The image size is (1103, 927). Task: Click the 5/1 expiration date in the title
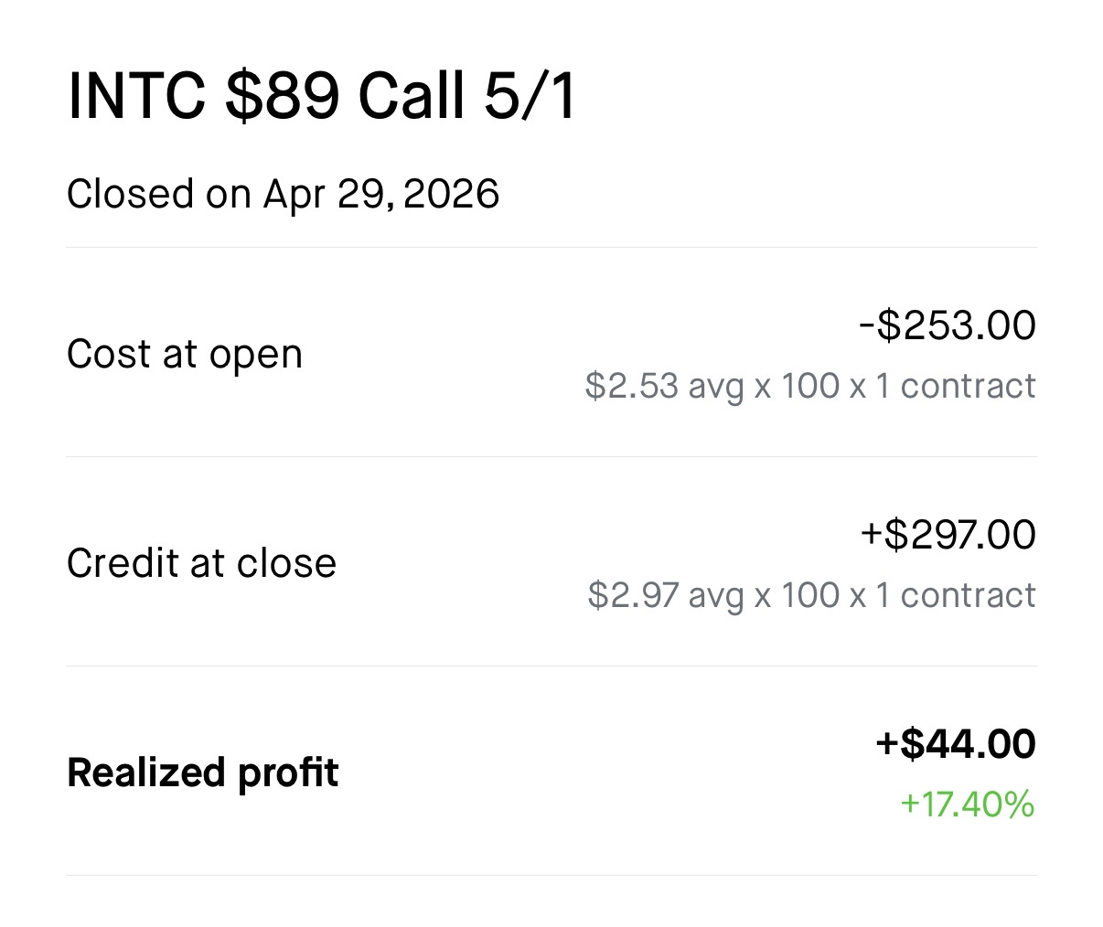530,96
